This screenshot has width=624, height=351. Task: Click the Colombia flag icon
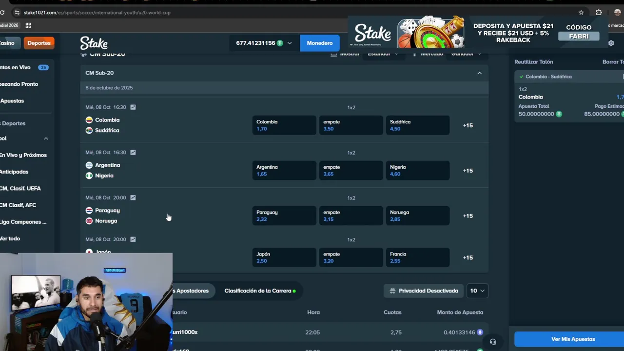click(x=89, y=120)
